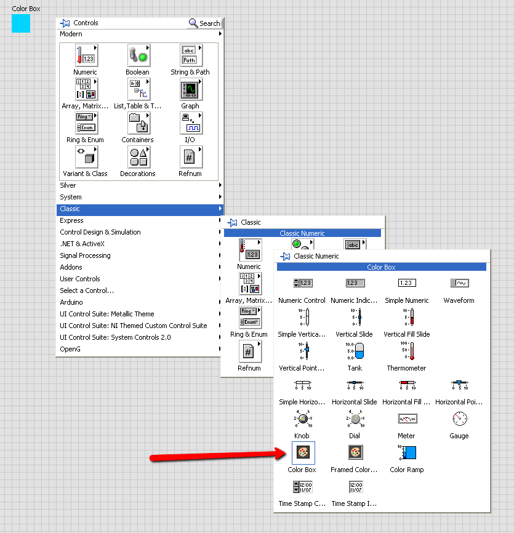The height and width of the screenshot is (533, 514).
Task: Select the Vertical Fill Slide control
Action: coord(407,317)
